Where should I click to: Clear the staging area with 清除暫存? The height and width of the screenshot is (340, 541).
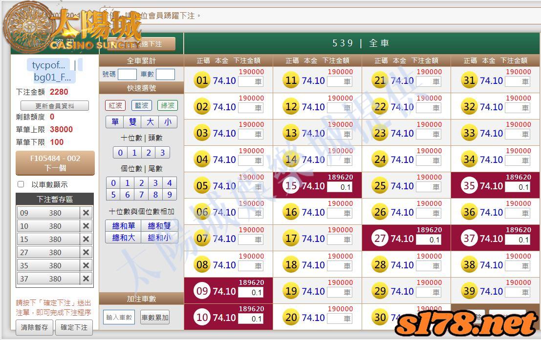coord(35,327)
